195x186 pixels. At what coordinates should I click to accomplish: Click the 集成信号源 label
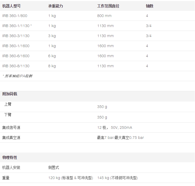pyautogui.click(x=11, y=128)
